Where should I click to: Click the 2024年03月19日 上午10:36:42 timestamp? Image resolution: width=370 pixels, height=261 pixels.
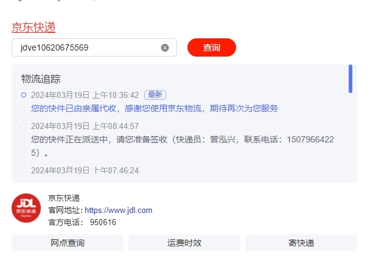tap(85, 95)
